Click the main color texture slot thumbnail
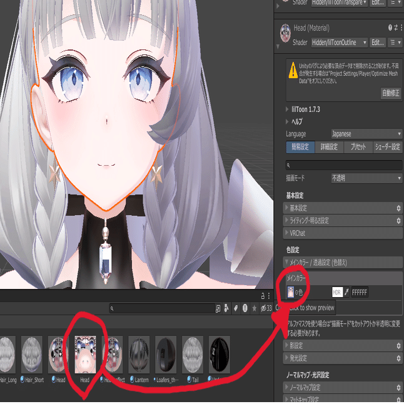 [x=291, y=292]
